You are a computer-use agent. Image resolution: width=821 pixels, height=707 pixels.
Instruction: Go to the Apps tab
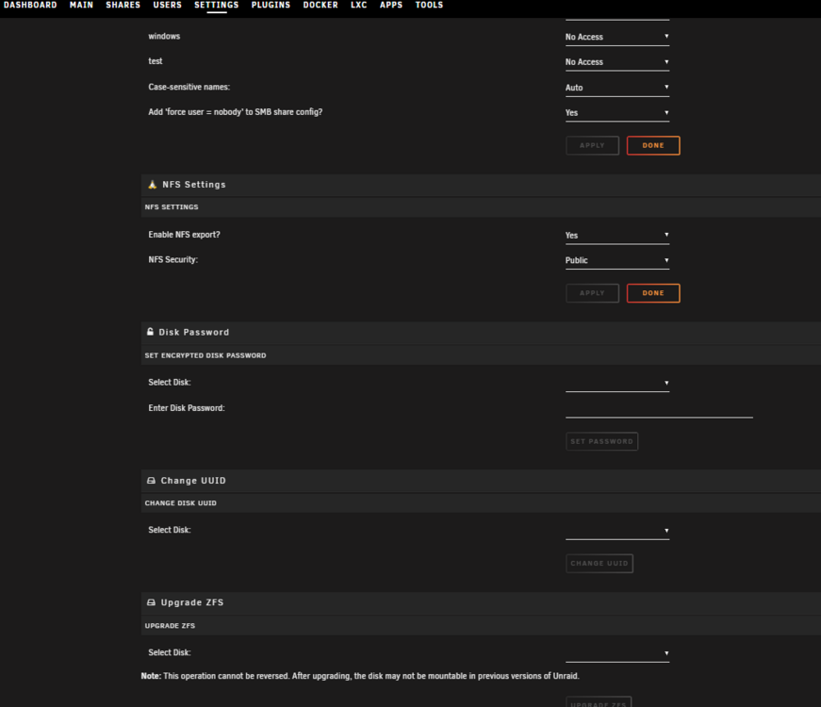pyautogui.click(x=391, y=6)
